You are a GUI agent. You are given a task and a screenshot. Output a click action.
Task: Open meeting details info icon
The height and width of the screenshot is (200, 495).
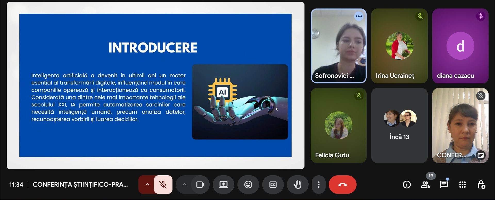(x=407, y=185)
